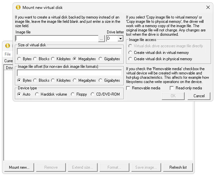Click the Save image... button
The image size is (217, 176).
click(146, 167)
